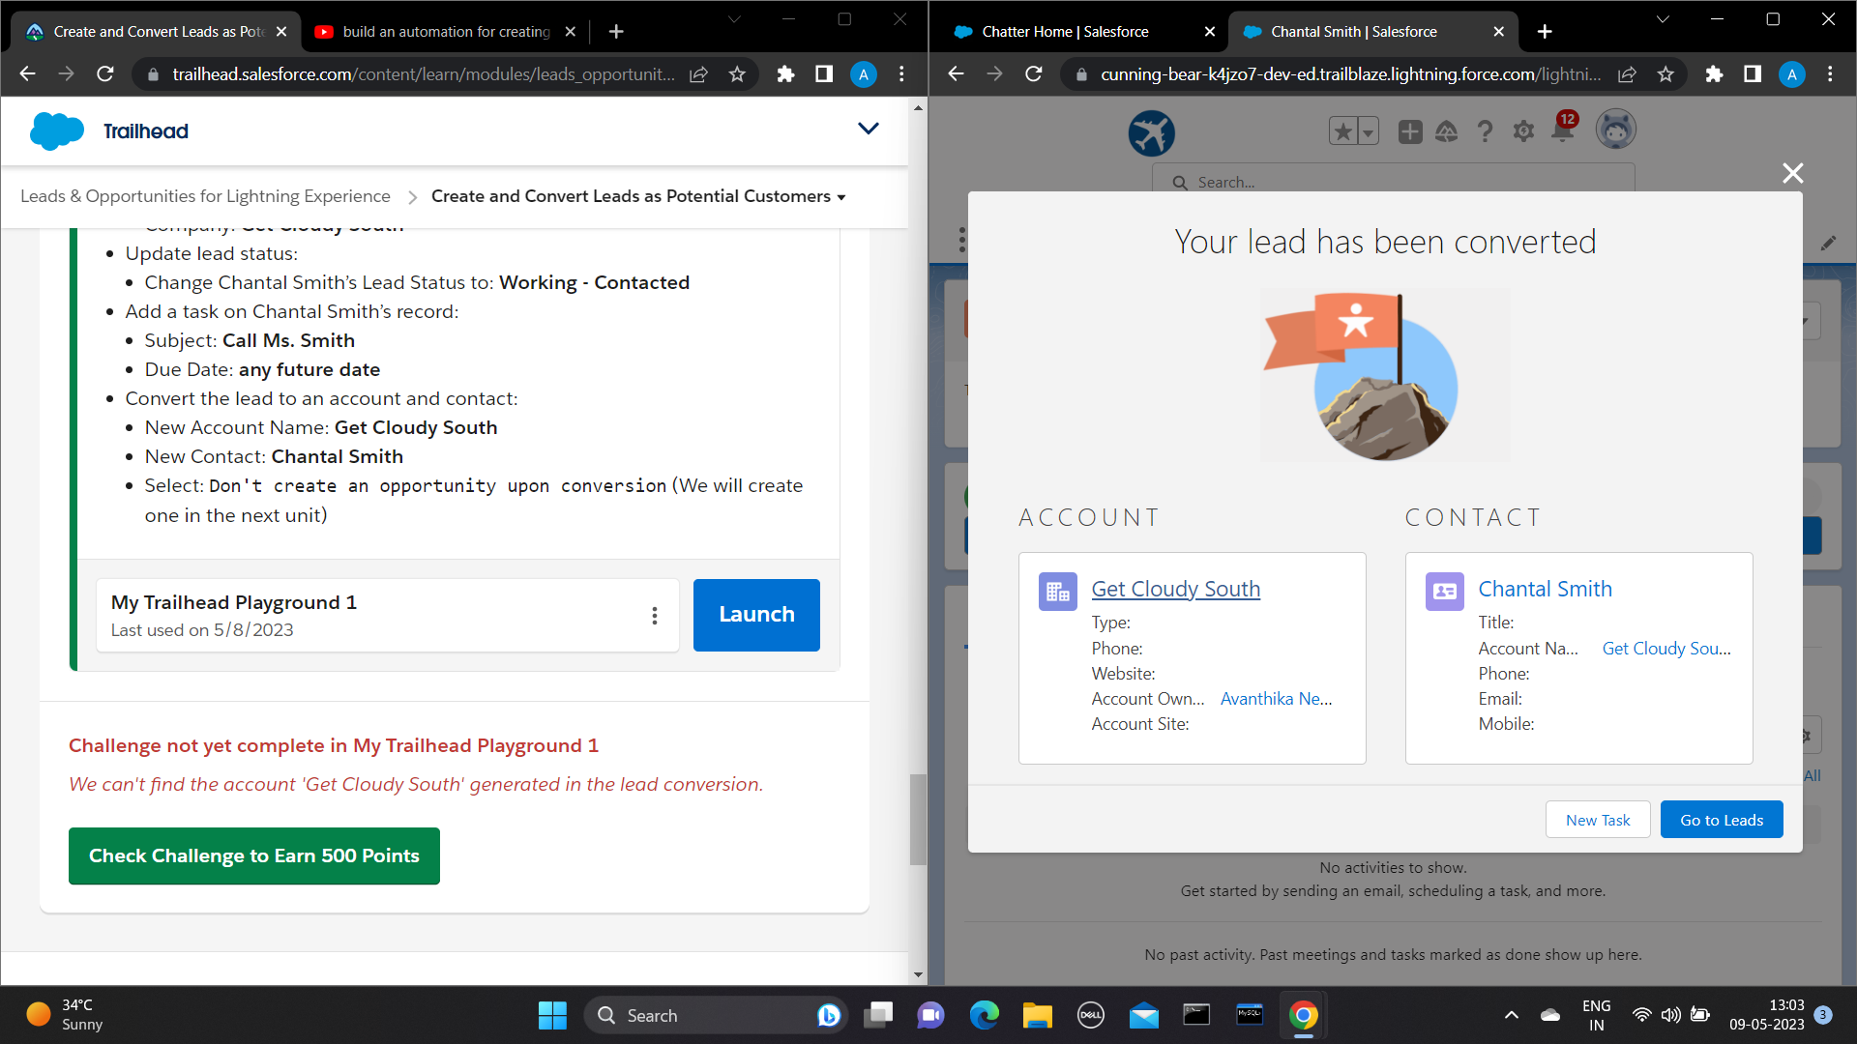
Task: Click the favorites star icon in Salesforce
Action: 1342,131
